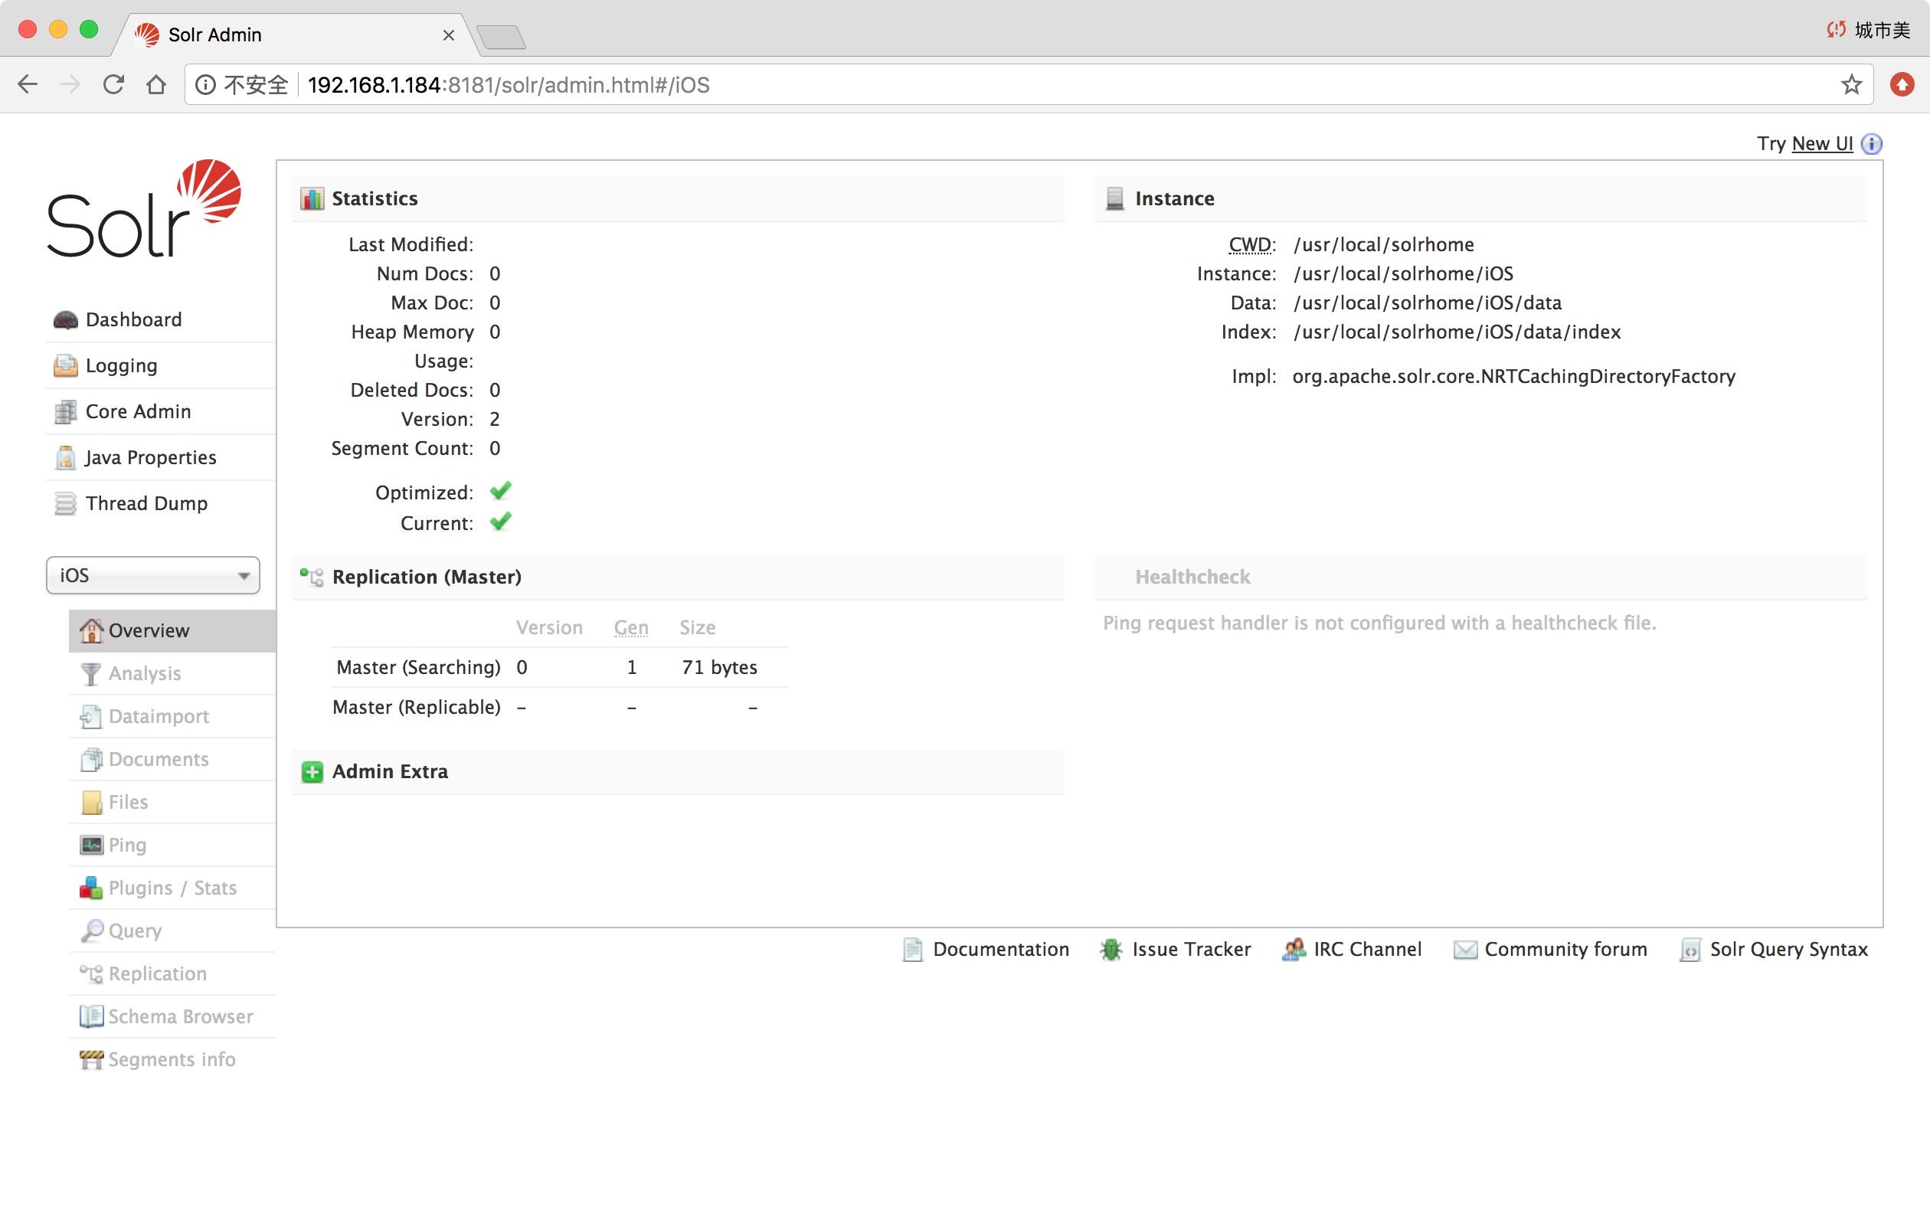Open the Ping menu item
The image size is (1930, 1227).
127,846
